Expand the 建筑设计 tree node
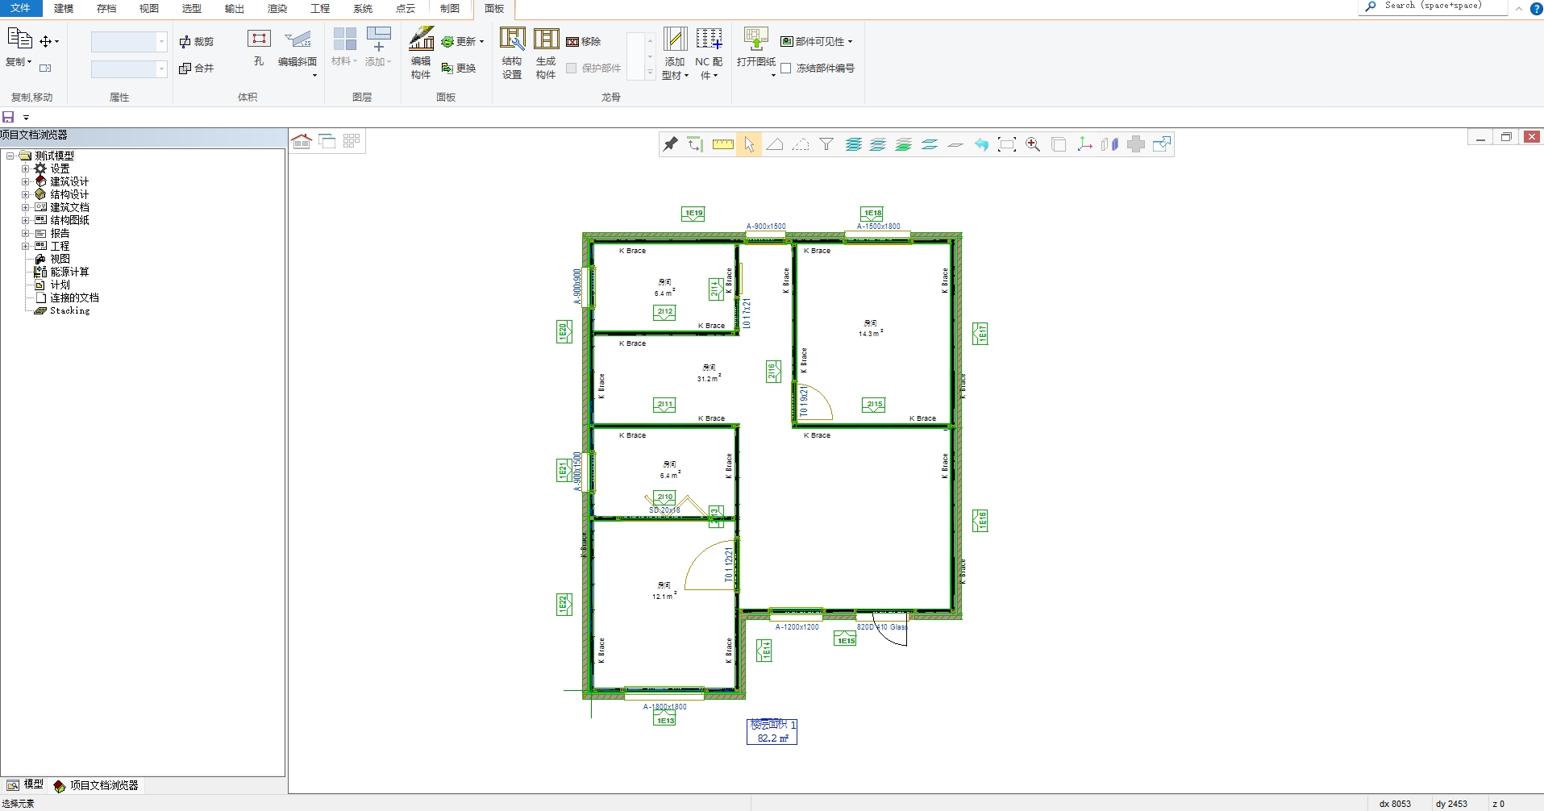Screen dimensions: 1544x811 click(25, 181)
